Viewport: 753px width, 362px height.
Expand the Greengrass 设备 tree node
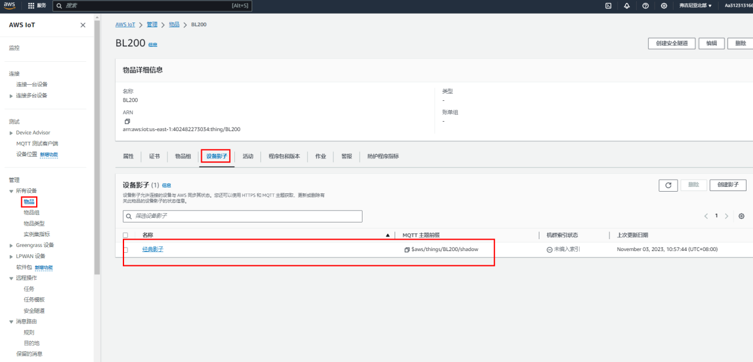point(11,245)
